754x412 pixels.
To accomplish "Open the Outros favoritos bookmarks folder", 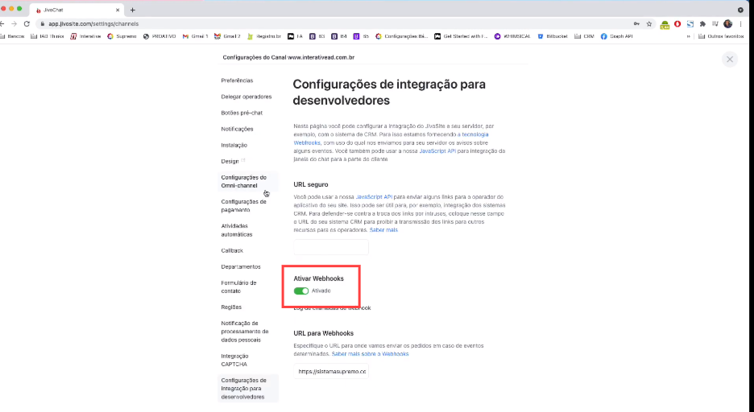I will click(722, 36).
